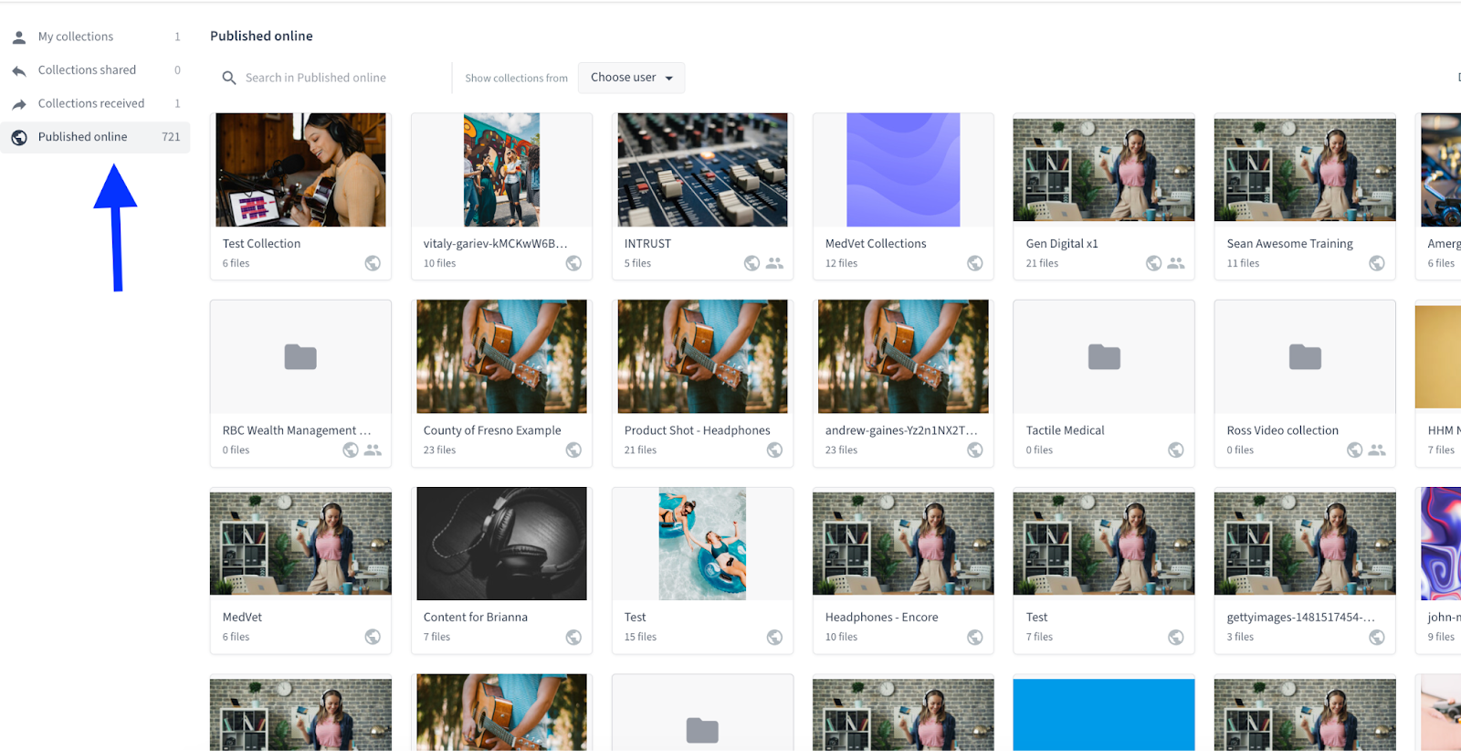Select Published online sidebar item
This screenshot has width=1461, height=751.
[x=95, y=137]
